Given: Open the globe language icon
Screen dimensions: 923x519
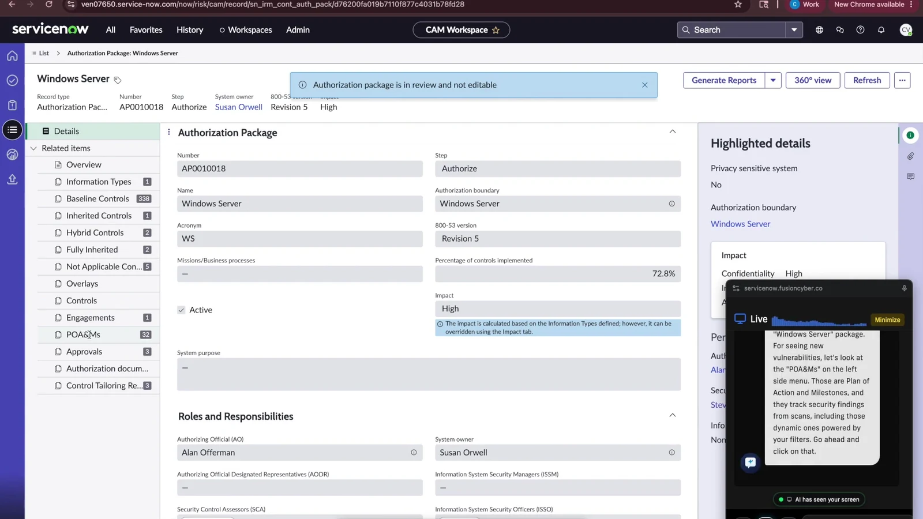Looking at the screenshot, I should click(x=819, y=30).
